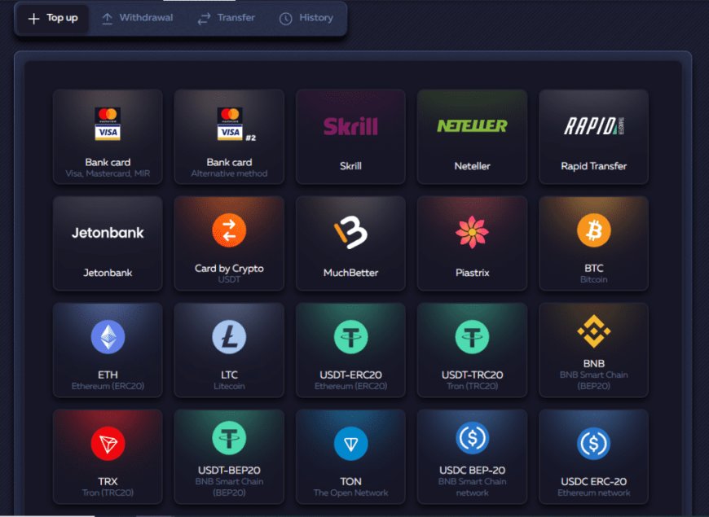Select the Bitcoin BTC payment icon
Screen dimensions: 709x517
(x=593, y=230)
